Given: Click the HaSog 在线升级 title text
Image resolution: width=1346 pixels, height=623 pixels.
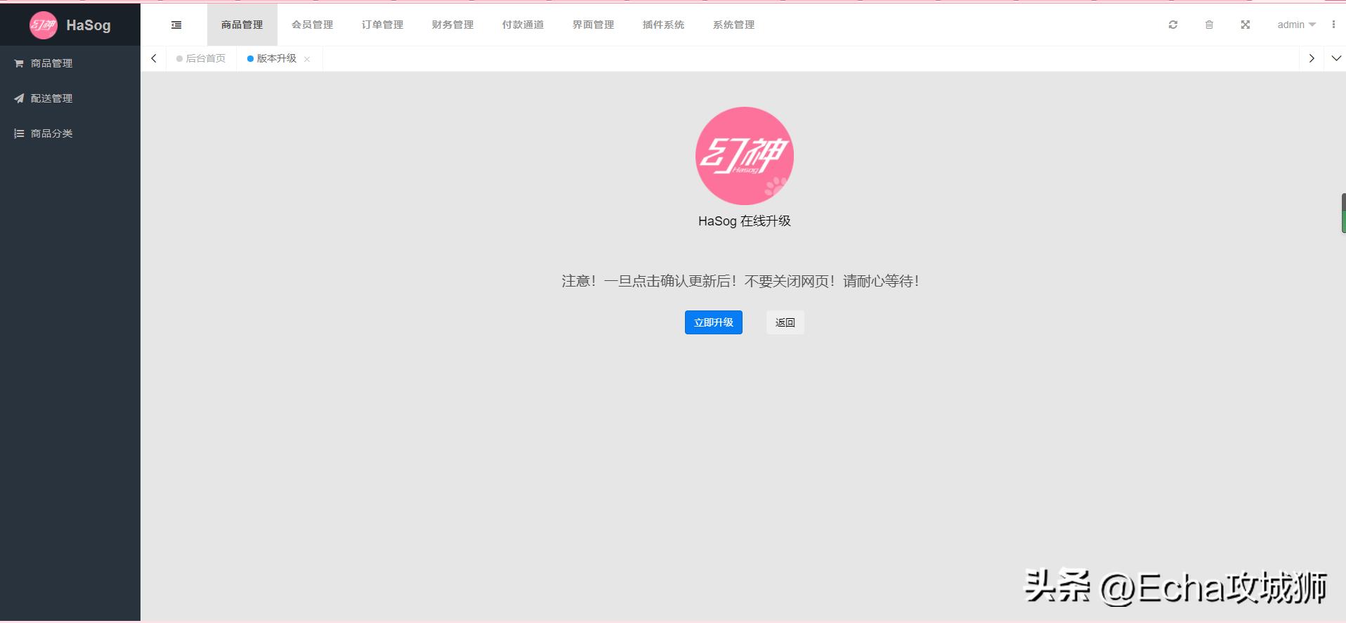Looking at the screenshot, I should (745, 221).
